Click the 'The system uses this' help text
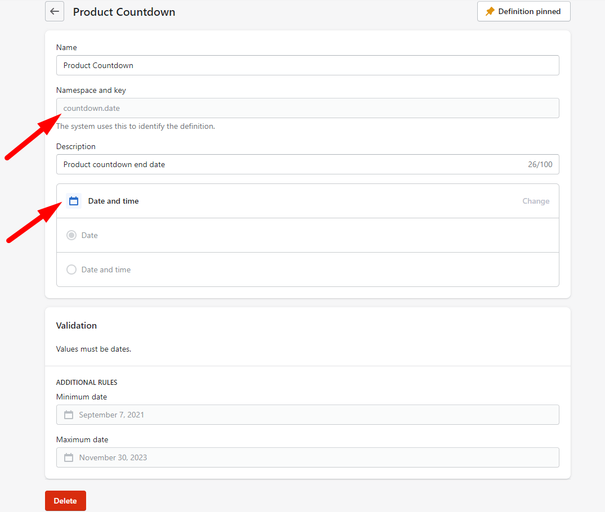Image resolution: width=605 pixels, height=512 pixels. [136, 126]
